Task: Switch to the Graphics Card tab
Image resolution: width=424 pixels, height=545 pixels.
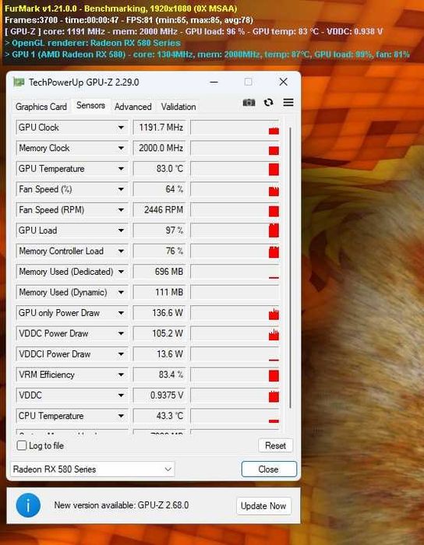Action: pos(41,107)
